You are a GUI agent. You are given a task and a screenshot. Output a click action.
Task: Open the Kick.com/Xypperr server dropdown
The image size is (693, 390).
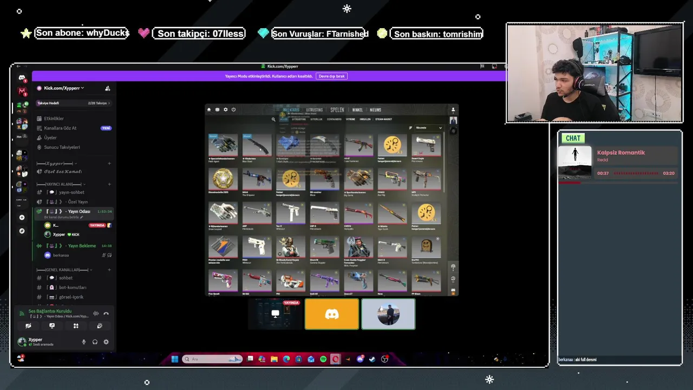click(64, 88)
